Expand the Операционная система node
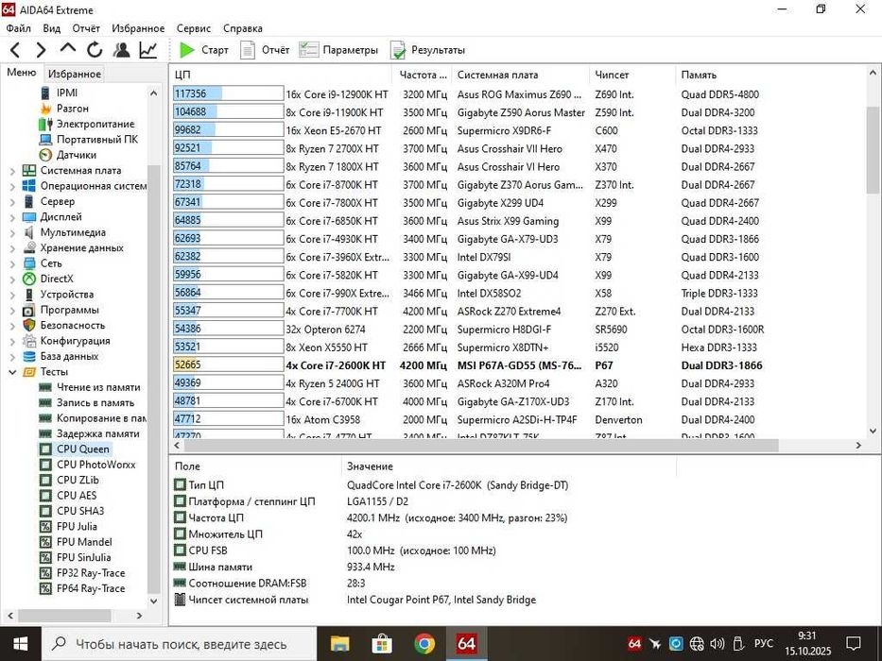This screenshot has width=882, height=661. pyautogui.click(x=12, y=186)
